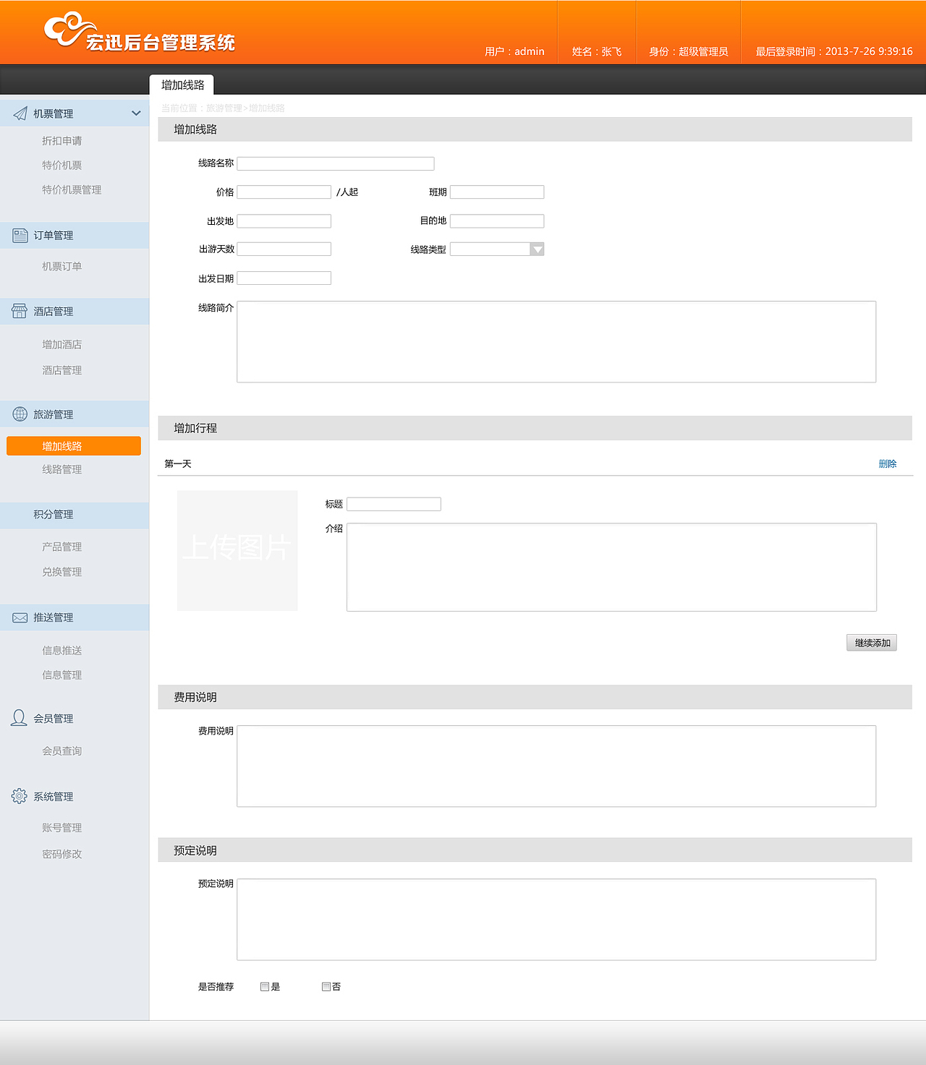The width and height of the screenshot is (926, 1065).
Task: Open 特价机票管理 in sidebar
Action: click(x=72, y=190)
